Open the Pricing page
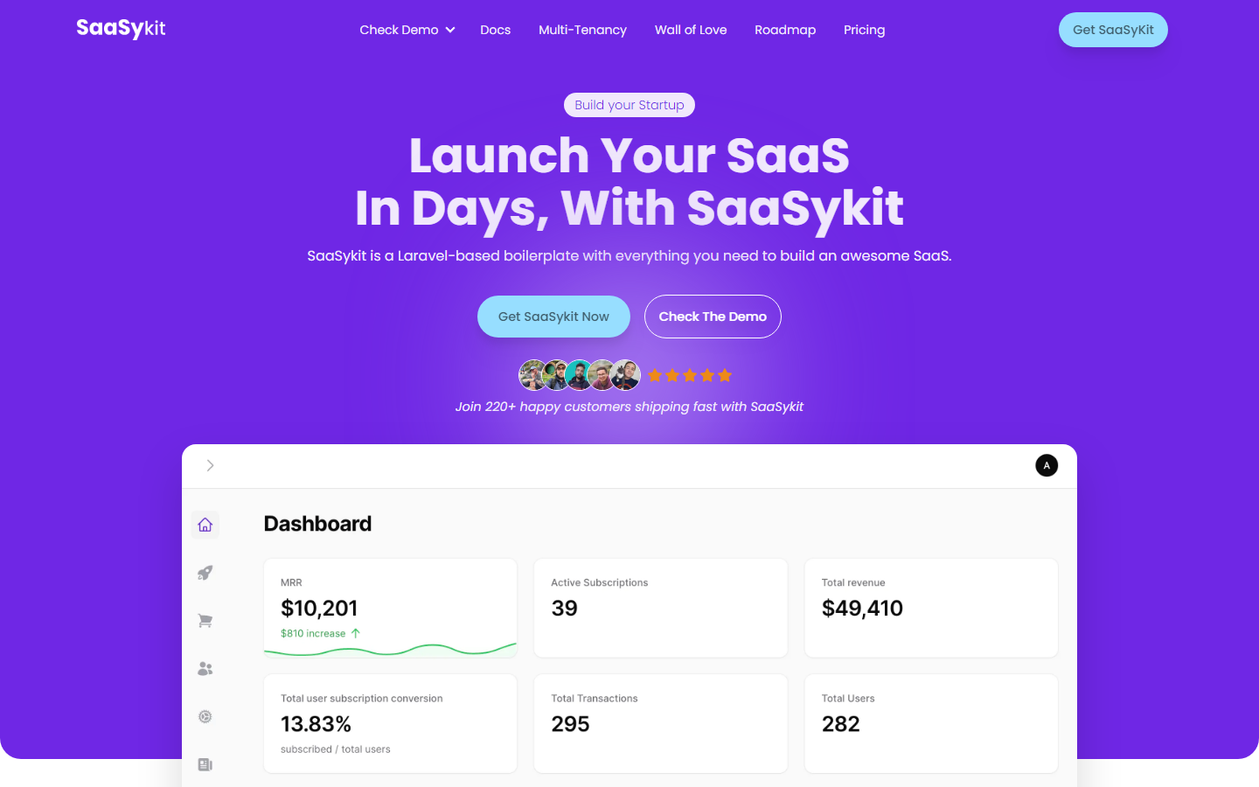 (x=864, y=30)
